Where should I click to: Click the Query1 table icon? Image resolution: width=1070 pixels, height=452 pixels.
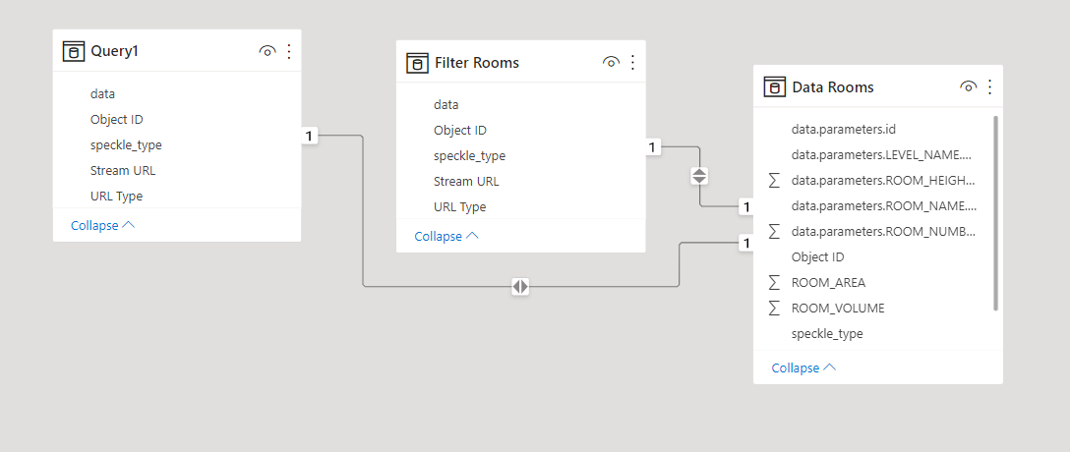(x=73, y=52)
